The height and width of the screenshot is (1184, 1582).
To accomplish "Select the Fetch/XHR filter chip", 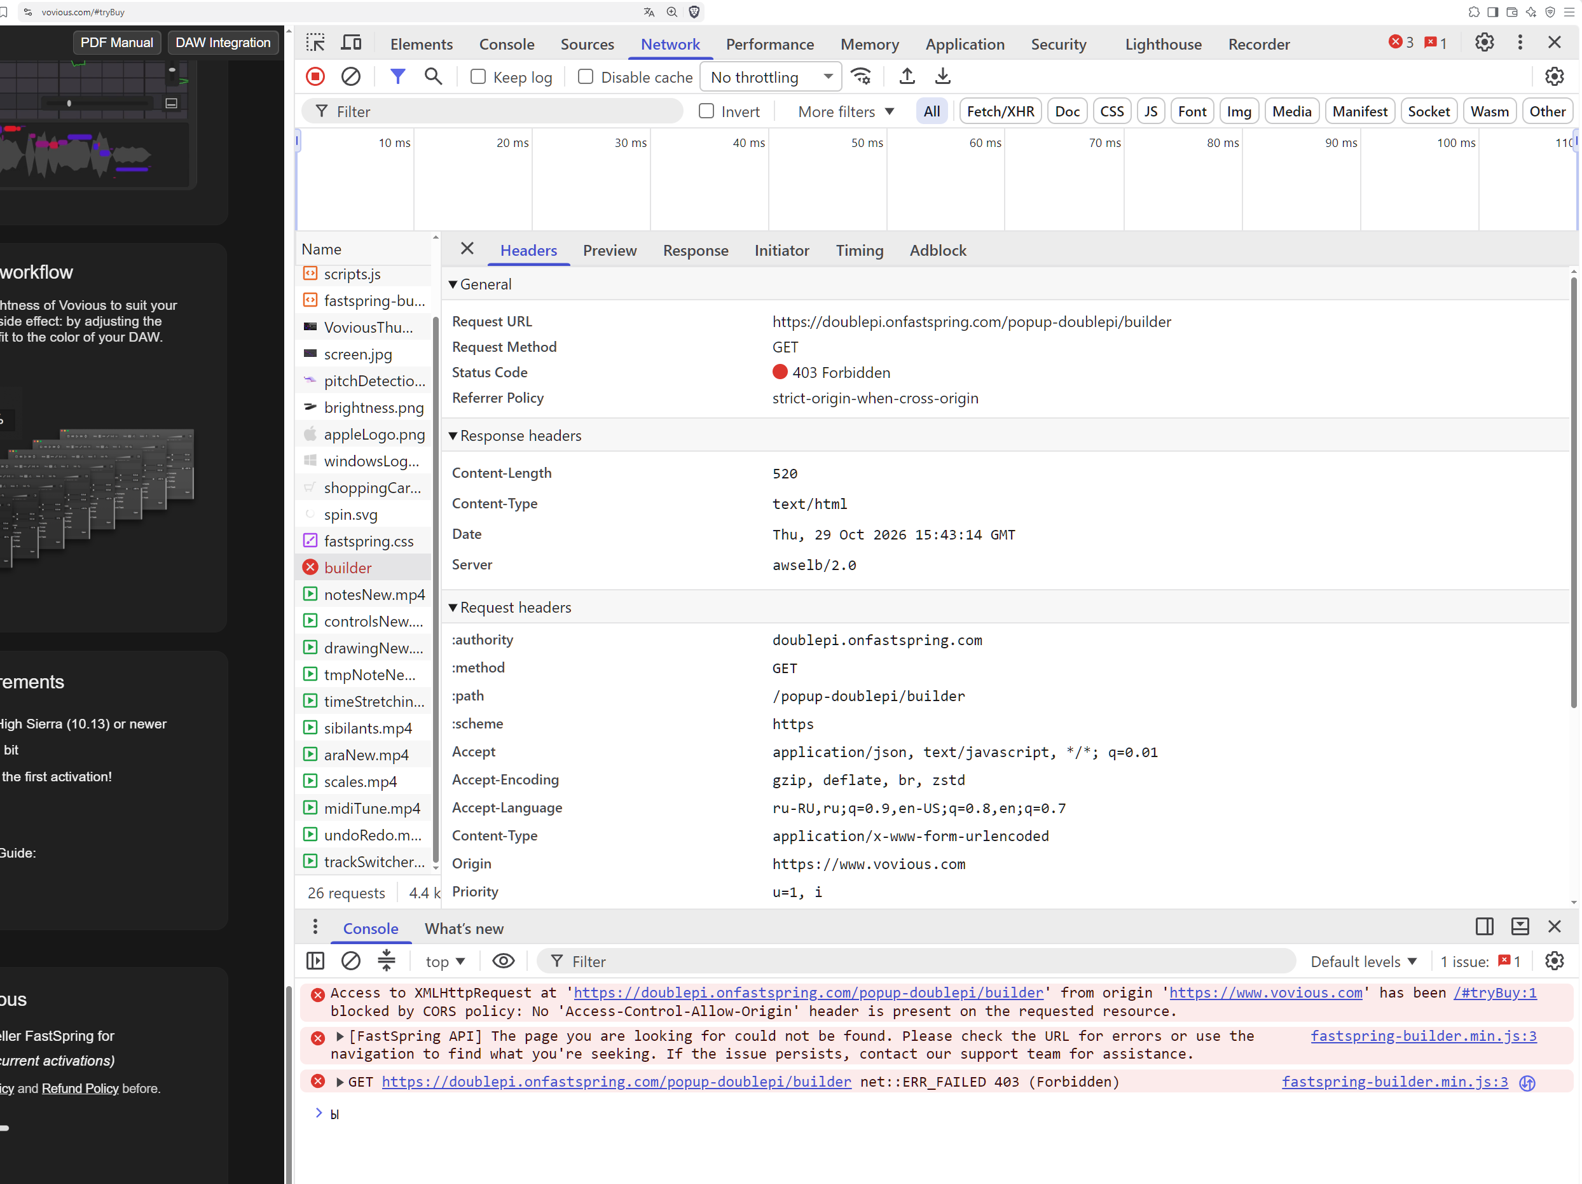I will coord(1000,111).
